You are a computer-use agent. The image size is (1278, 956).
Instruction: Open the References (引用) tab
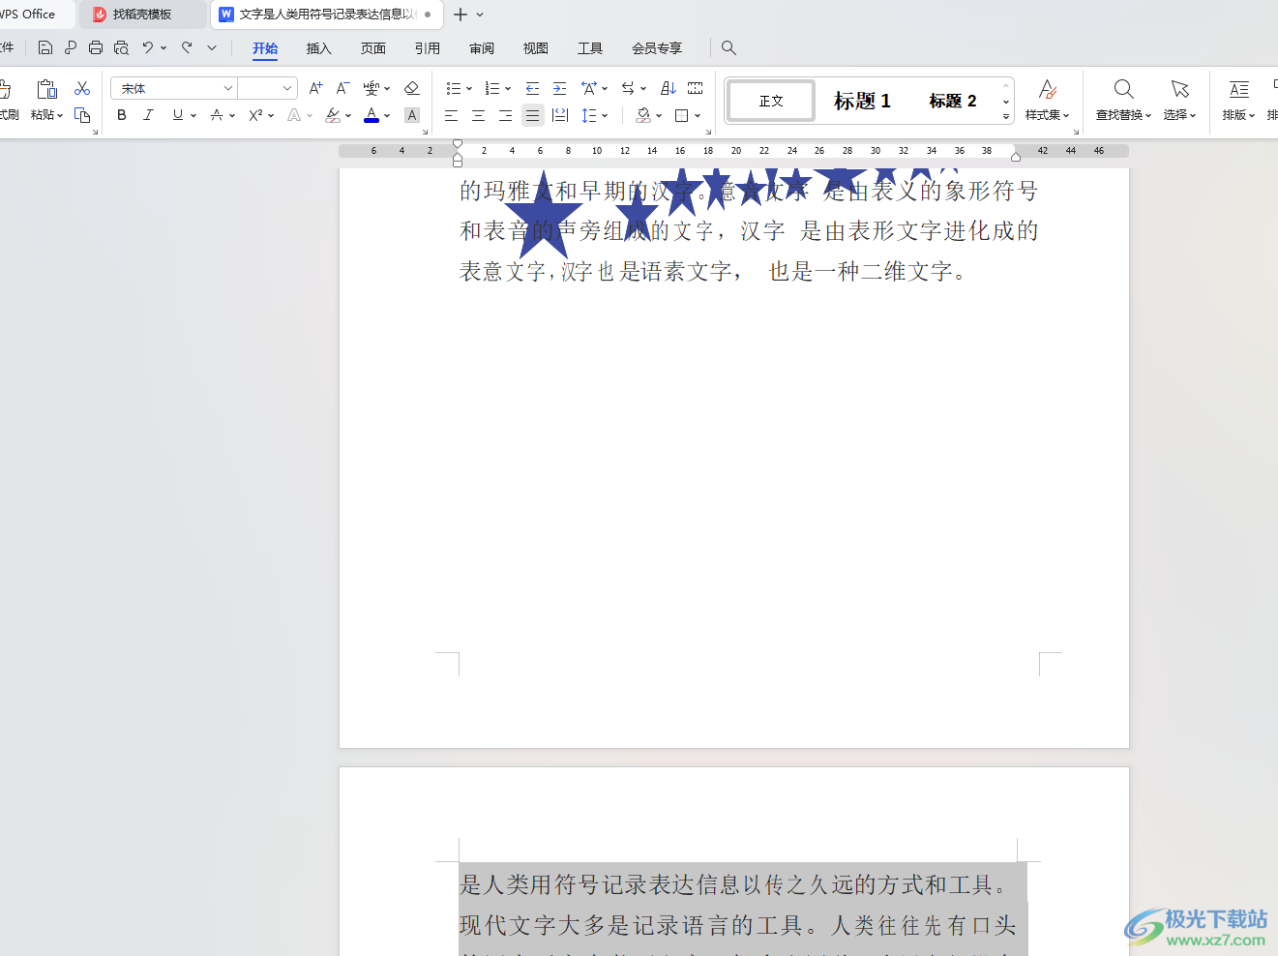pos(427,48)
